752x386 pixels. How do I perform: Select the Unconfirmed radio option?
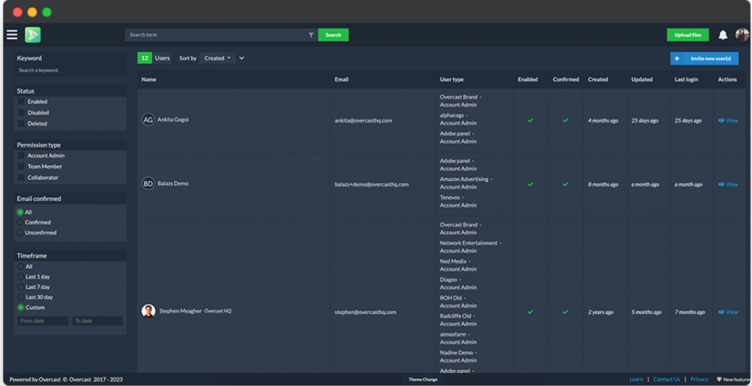coord(20,233)
